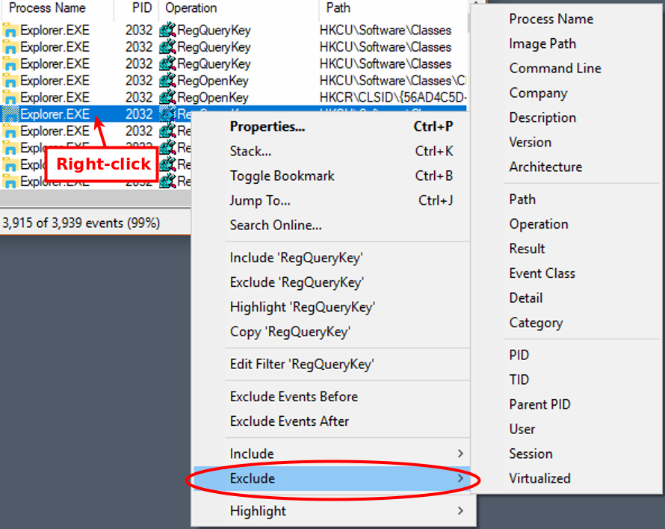
Task: Select Toggle Bookmark menu entry
Action: pos(282,176)
